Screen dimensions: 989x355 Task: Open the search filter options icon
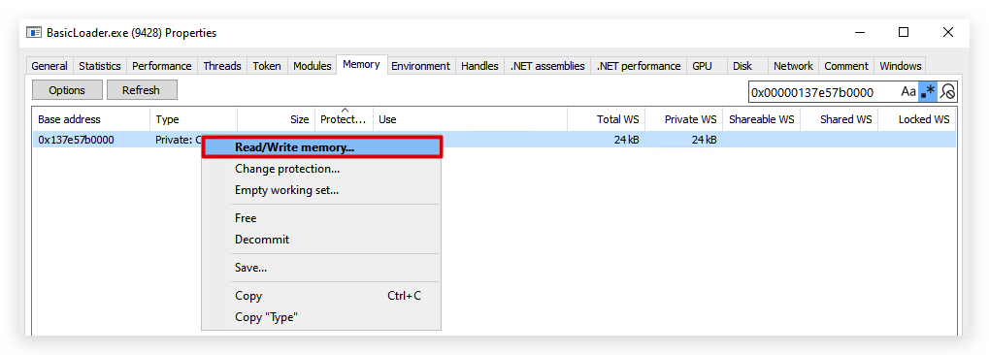(947, 92)
